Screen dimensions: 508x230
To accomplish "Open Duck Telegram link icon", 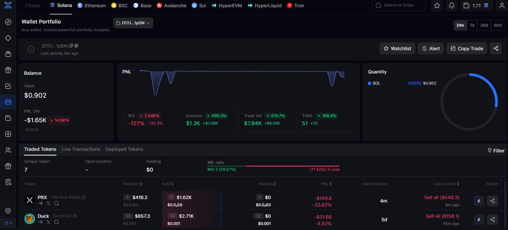I will [41, 222].
